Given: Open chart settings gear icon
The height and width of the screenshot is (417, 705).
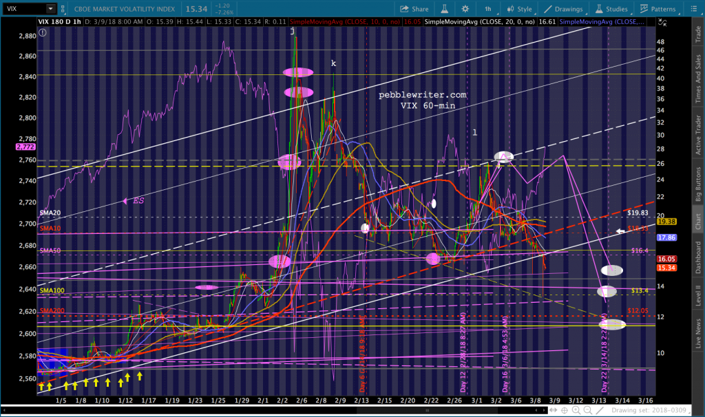Looking at the screenshot, I should click(467, 9).
